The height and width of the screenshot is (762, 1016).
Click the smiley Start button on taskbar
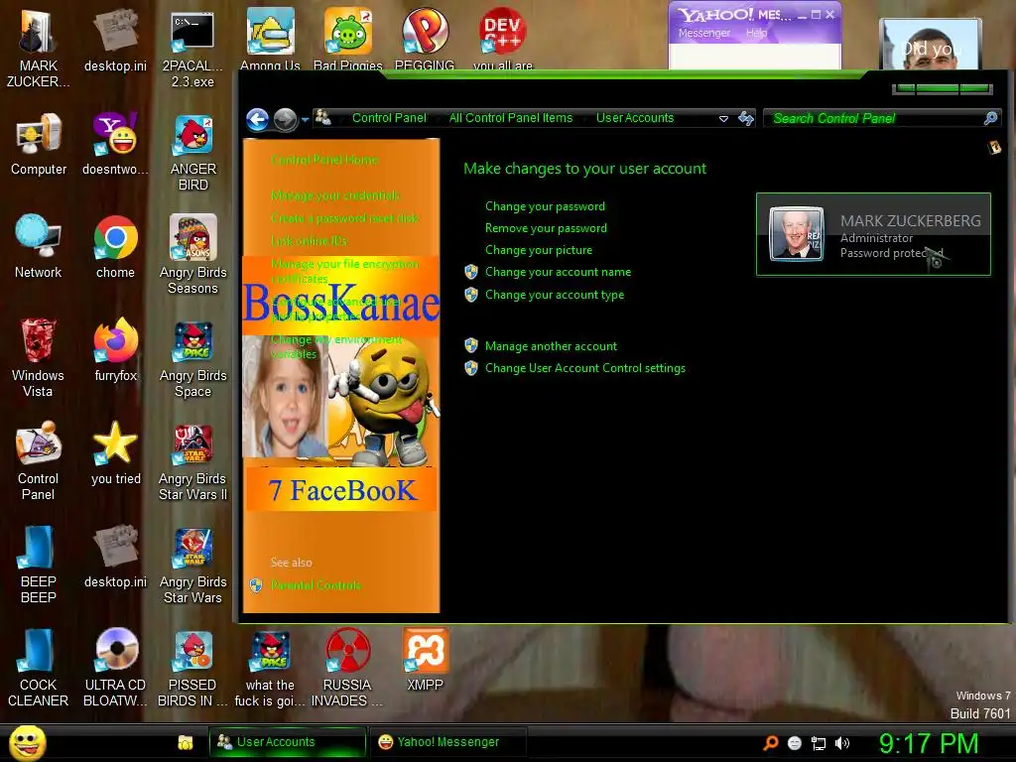tap(27, 742)
